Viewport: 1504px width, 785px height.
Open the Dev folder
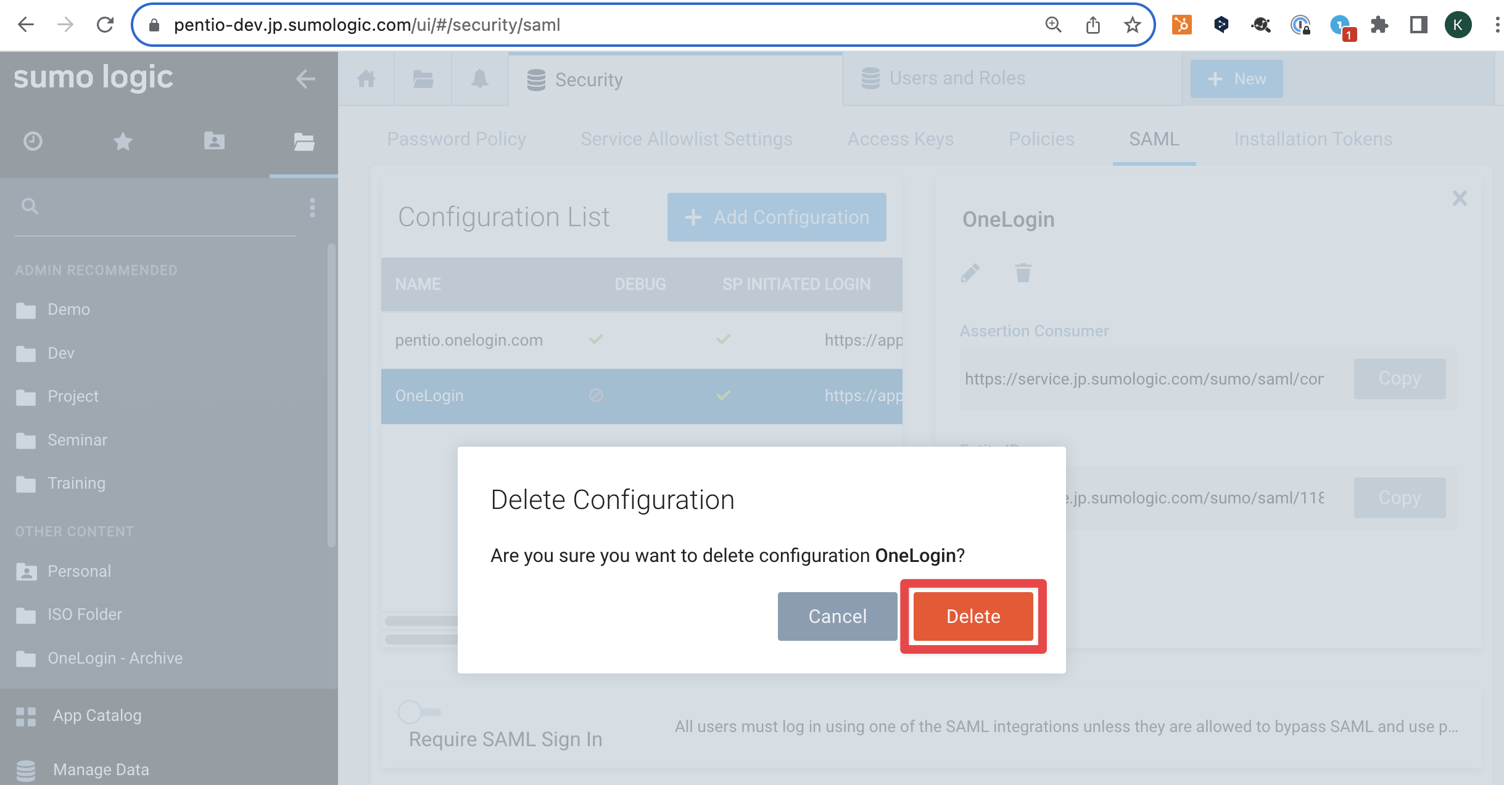pos(45,353)
